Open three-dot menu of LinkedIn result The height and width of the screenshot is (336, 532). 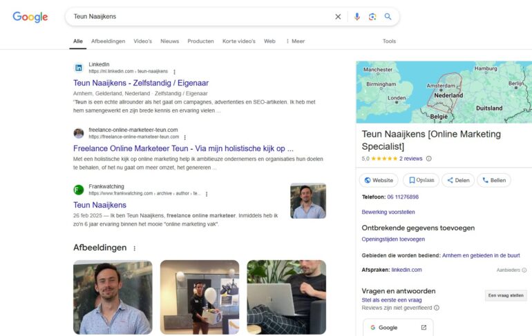click(174, 72)
